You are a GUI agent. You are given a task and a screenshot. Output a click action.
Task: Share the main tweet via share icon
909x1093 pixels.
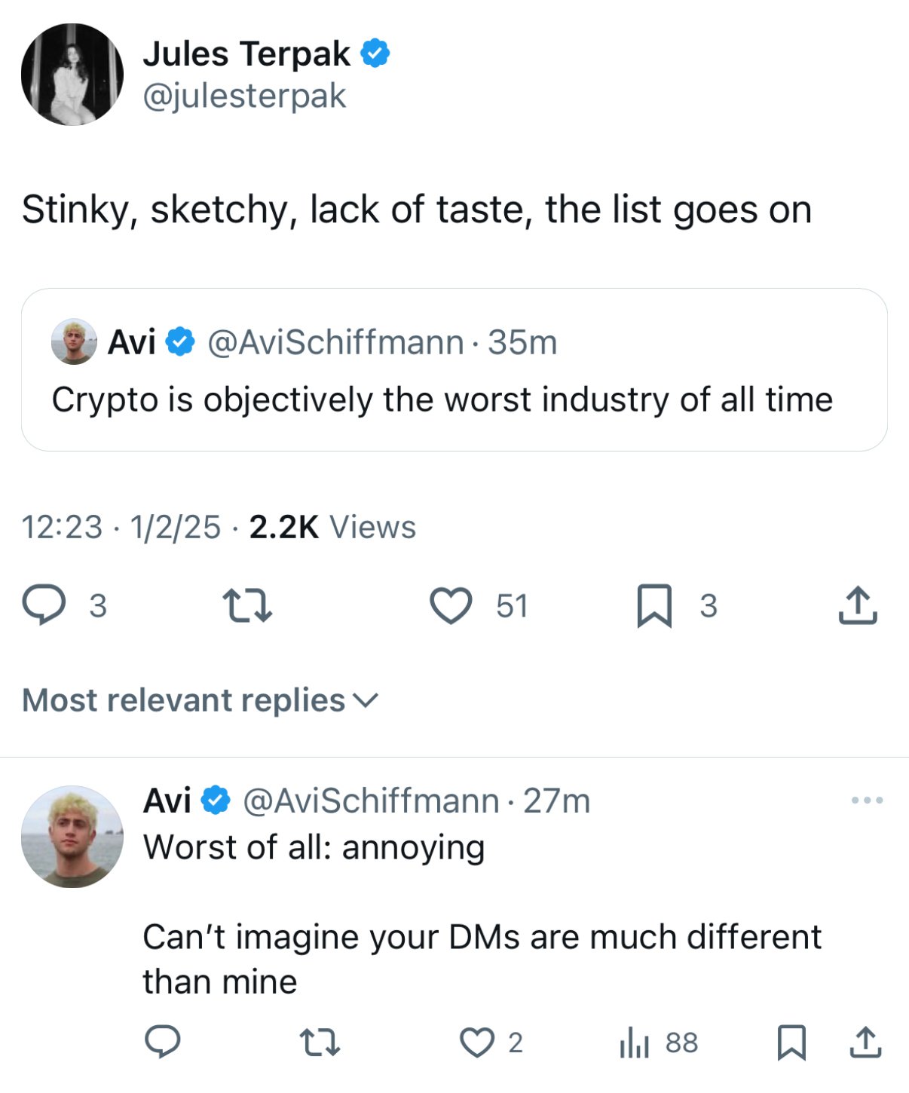click(858, 605)
